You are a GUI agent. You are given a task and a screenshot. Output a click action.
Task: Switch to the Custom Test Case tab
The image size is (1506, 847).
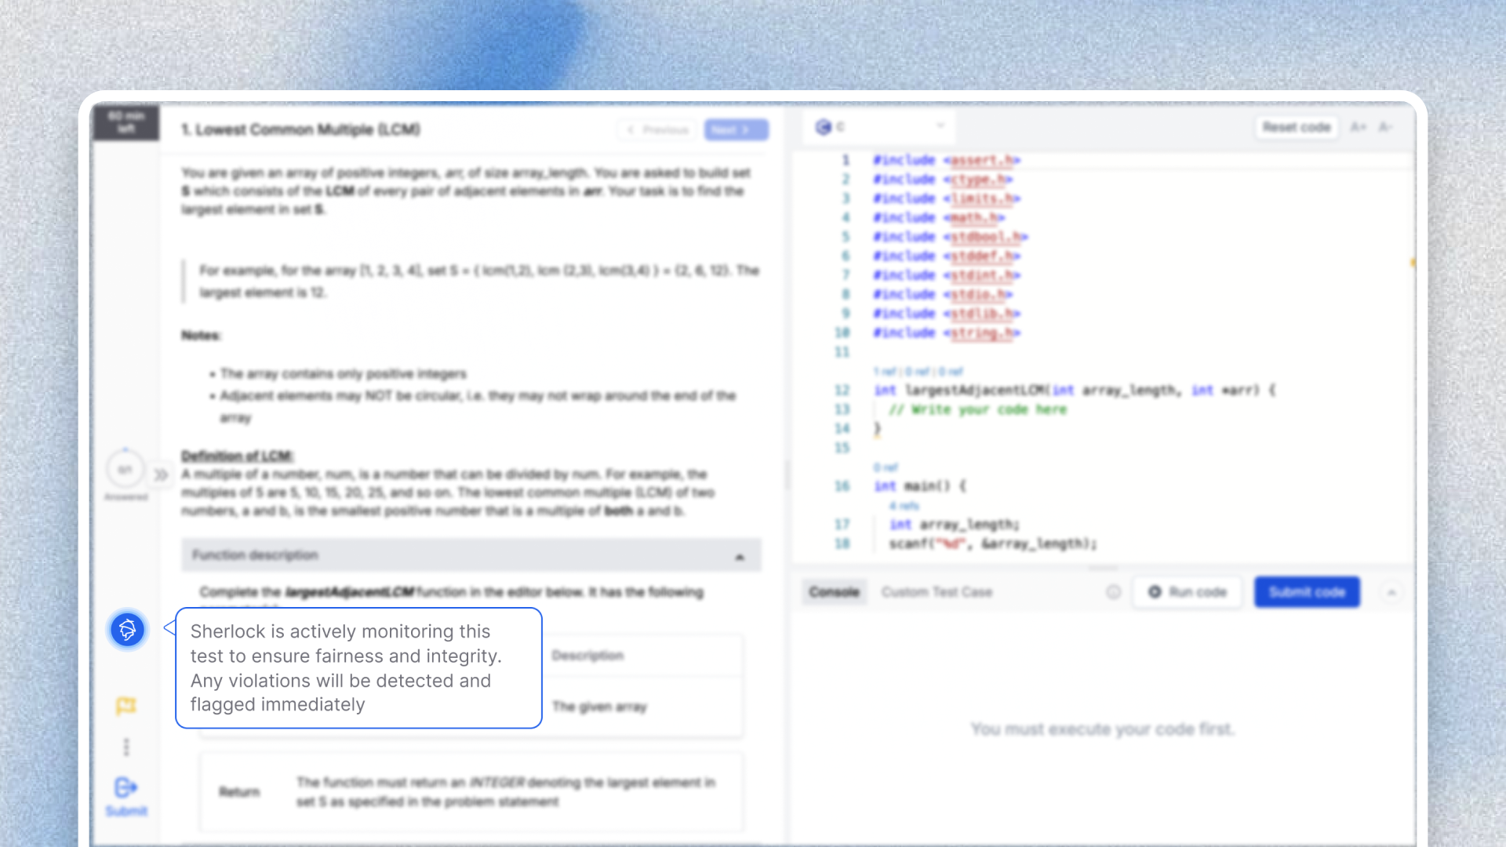(x=937, y=592)
